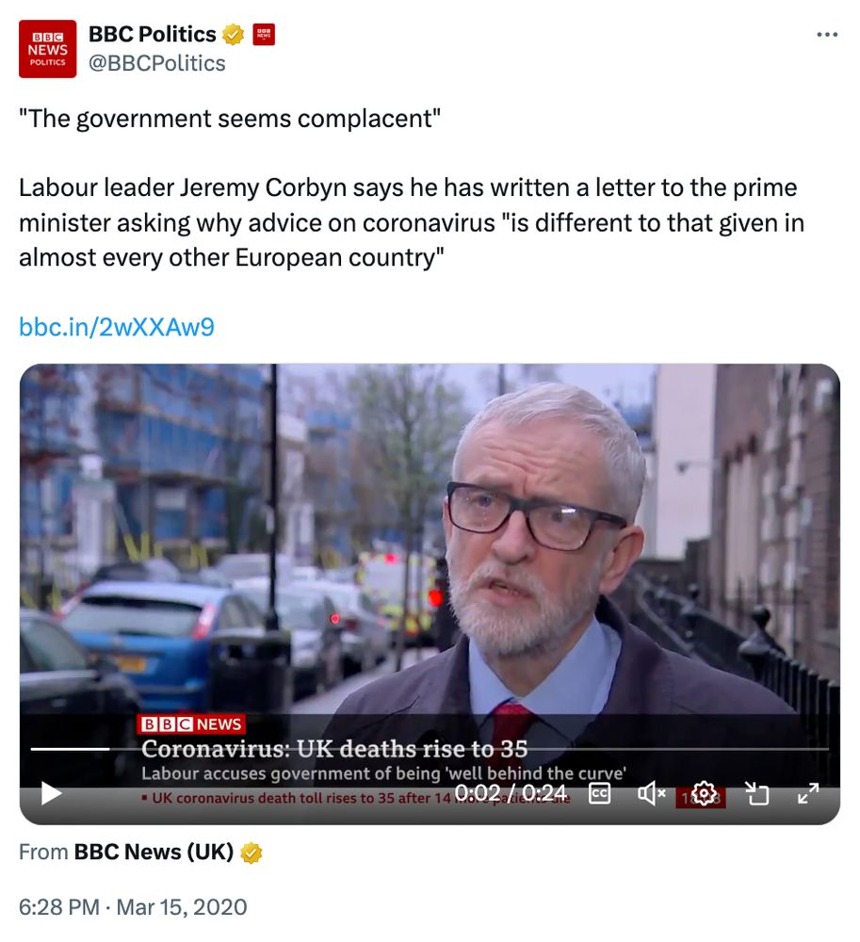The image size is (860, 942).
Task: Expand the video to fullscreen
Action: 807,794
